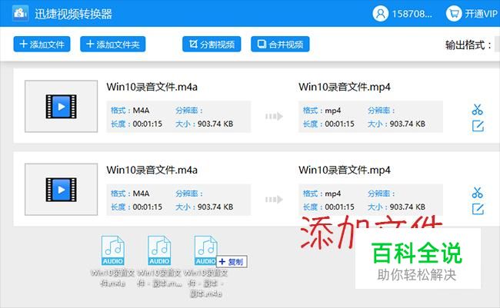The height and width of the screenshot is (308, 500).
Task: Click 大小：903.74 KB in second row source
Action: click(x=205, y=207)
